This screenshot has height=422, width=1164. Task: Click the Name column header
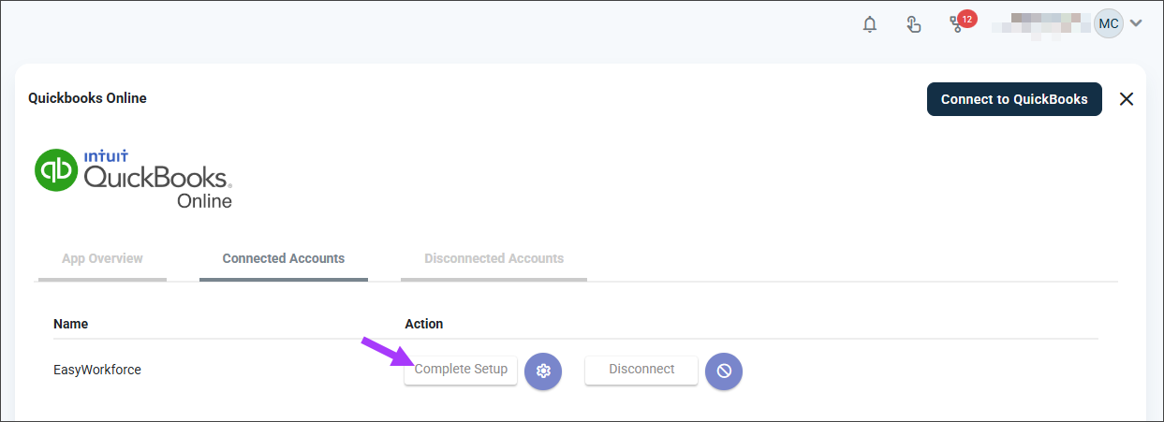click(x=71, y=324)
